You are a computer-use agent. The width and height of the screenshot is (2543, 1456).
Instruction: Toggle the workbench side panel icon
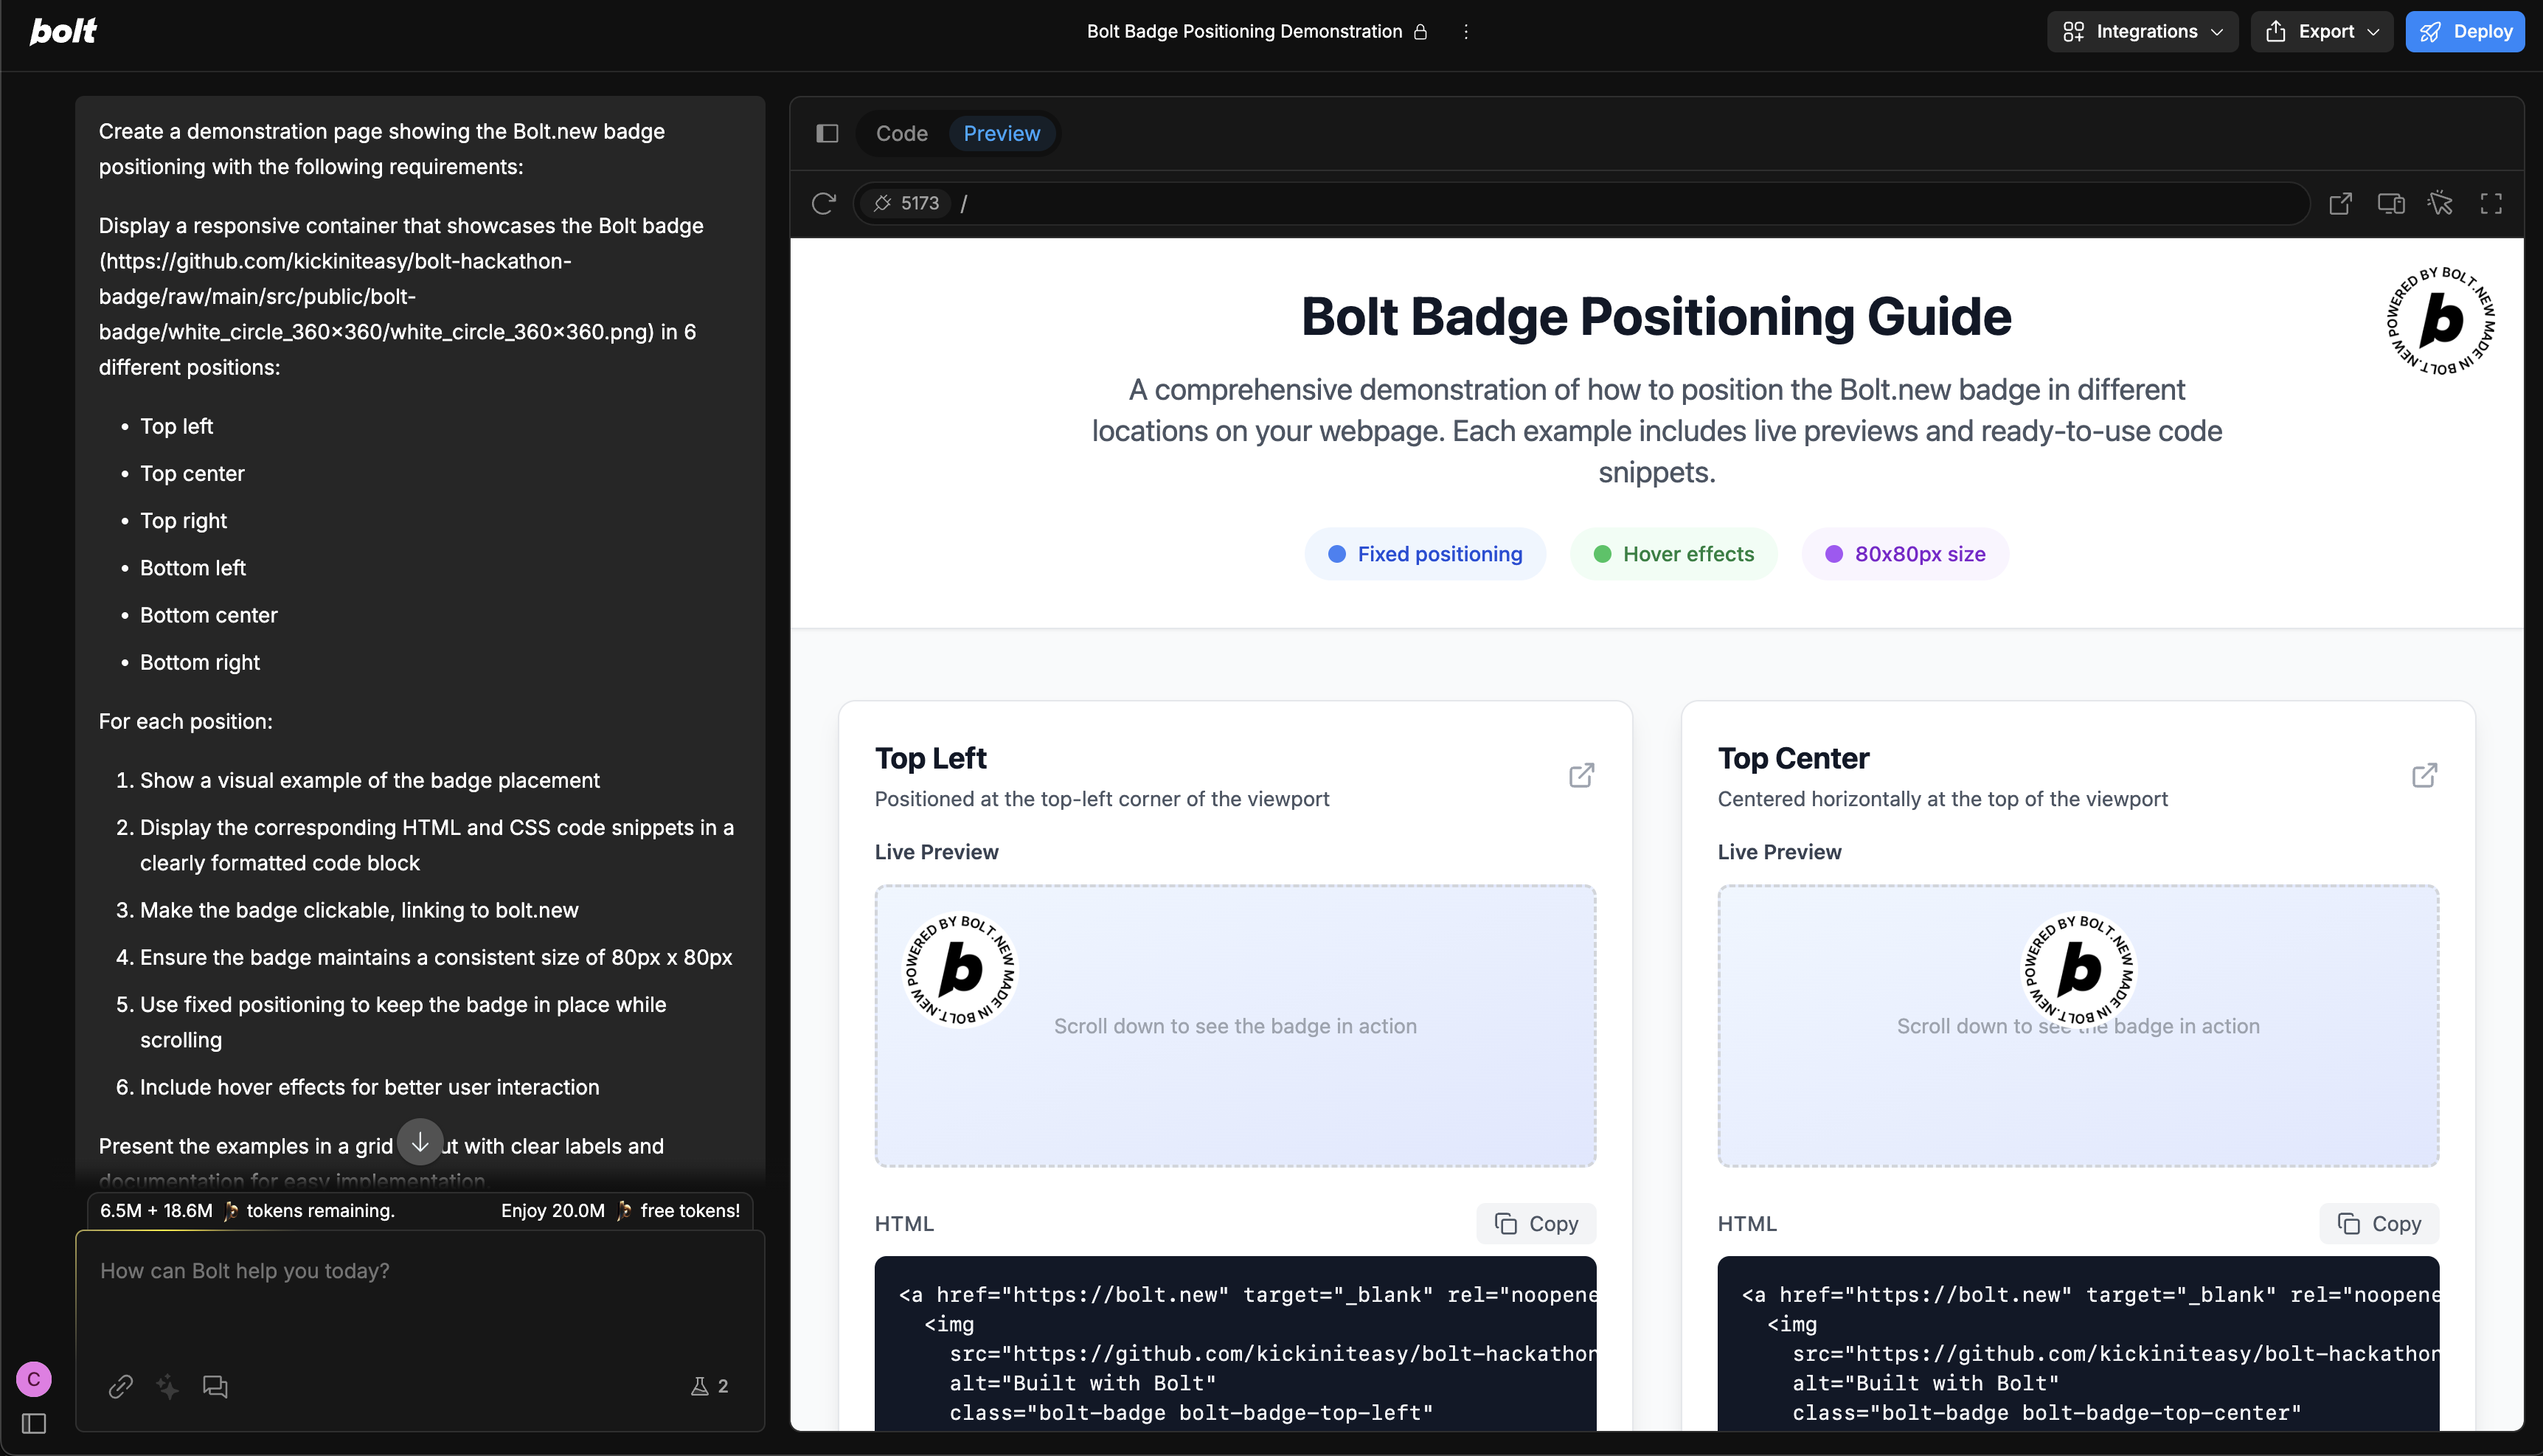[x=828, y=133]
